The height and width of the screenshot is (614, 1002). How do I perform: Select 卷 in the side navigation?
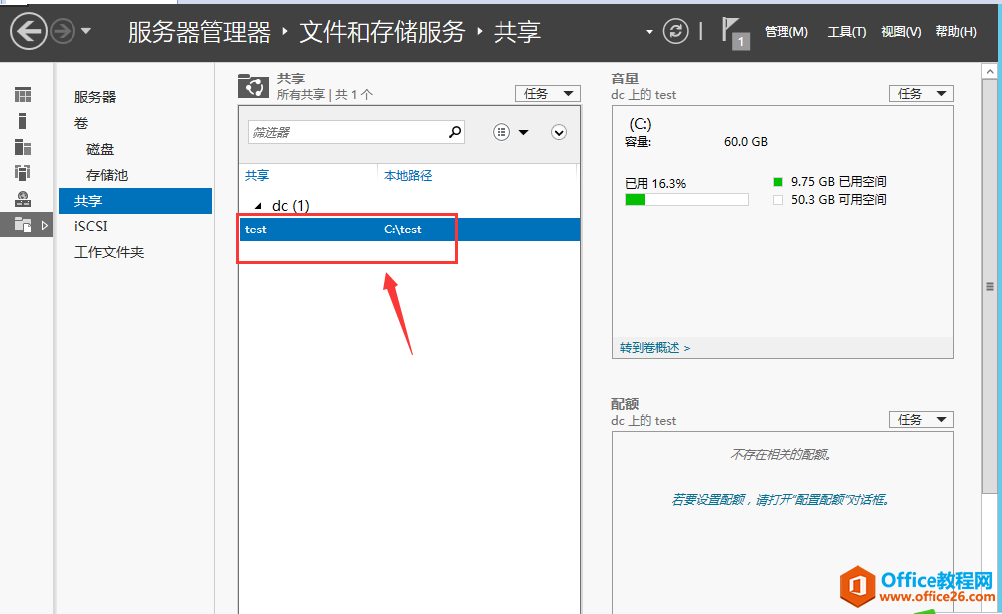tap(81, 123)
